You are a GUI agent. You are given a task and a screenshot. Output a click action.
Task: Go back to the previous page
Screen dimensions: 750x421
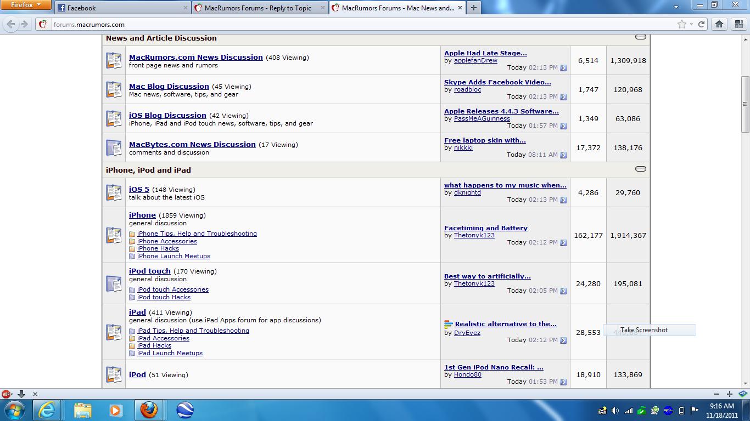point(10,24)
